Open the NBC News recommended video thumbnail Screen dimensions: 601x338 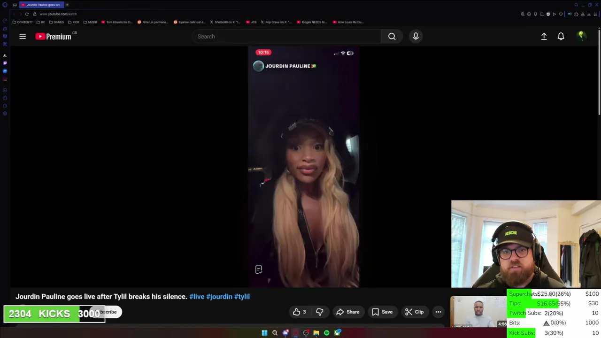coord(479,312)
